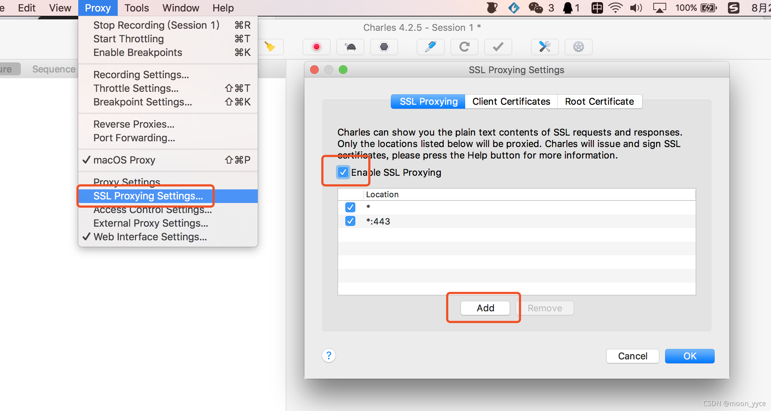Select SSL Proxying Settings... menu item
771x411 pixels.
(168, 196)
